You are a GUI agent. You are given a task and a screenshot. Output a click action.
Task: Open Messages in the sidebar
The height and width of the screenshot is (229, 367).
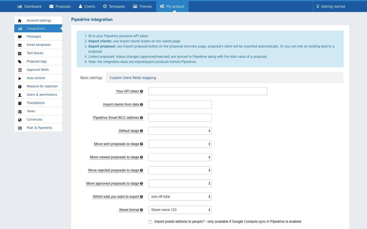(x=38, y=36)
